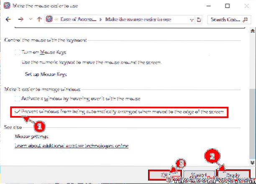Viewport: 256px width, 184px height.
Task: Maximize the window
Action: click(x=227, y=6)
